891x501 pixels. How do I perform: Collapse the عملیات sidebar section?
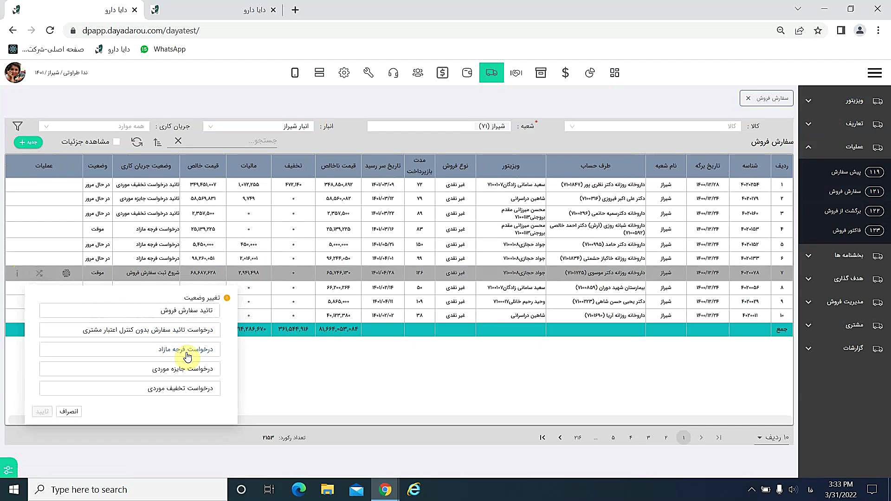(x=845, y=147)
